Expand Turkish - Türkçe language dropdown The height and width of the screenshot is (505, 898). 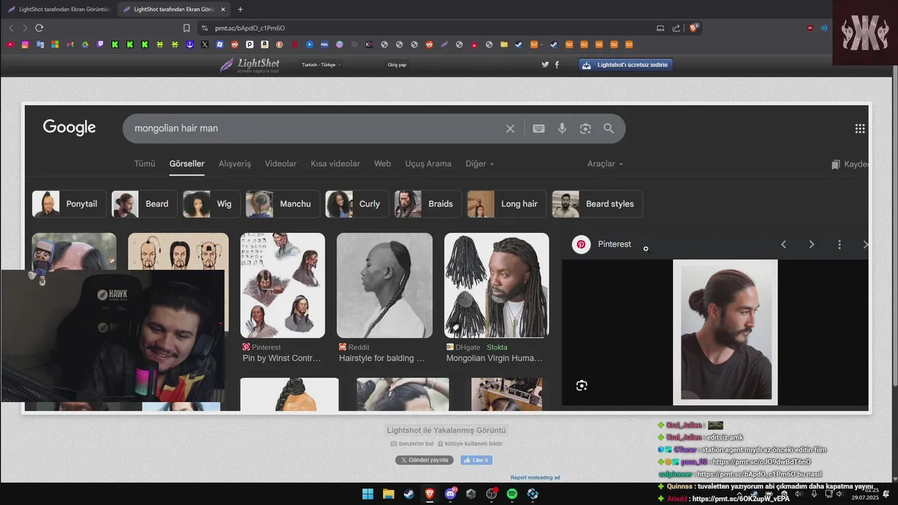click(x=321, y=65)
